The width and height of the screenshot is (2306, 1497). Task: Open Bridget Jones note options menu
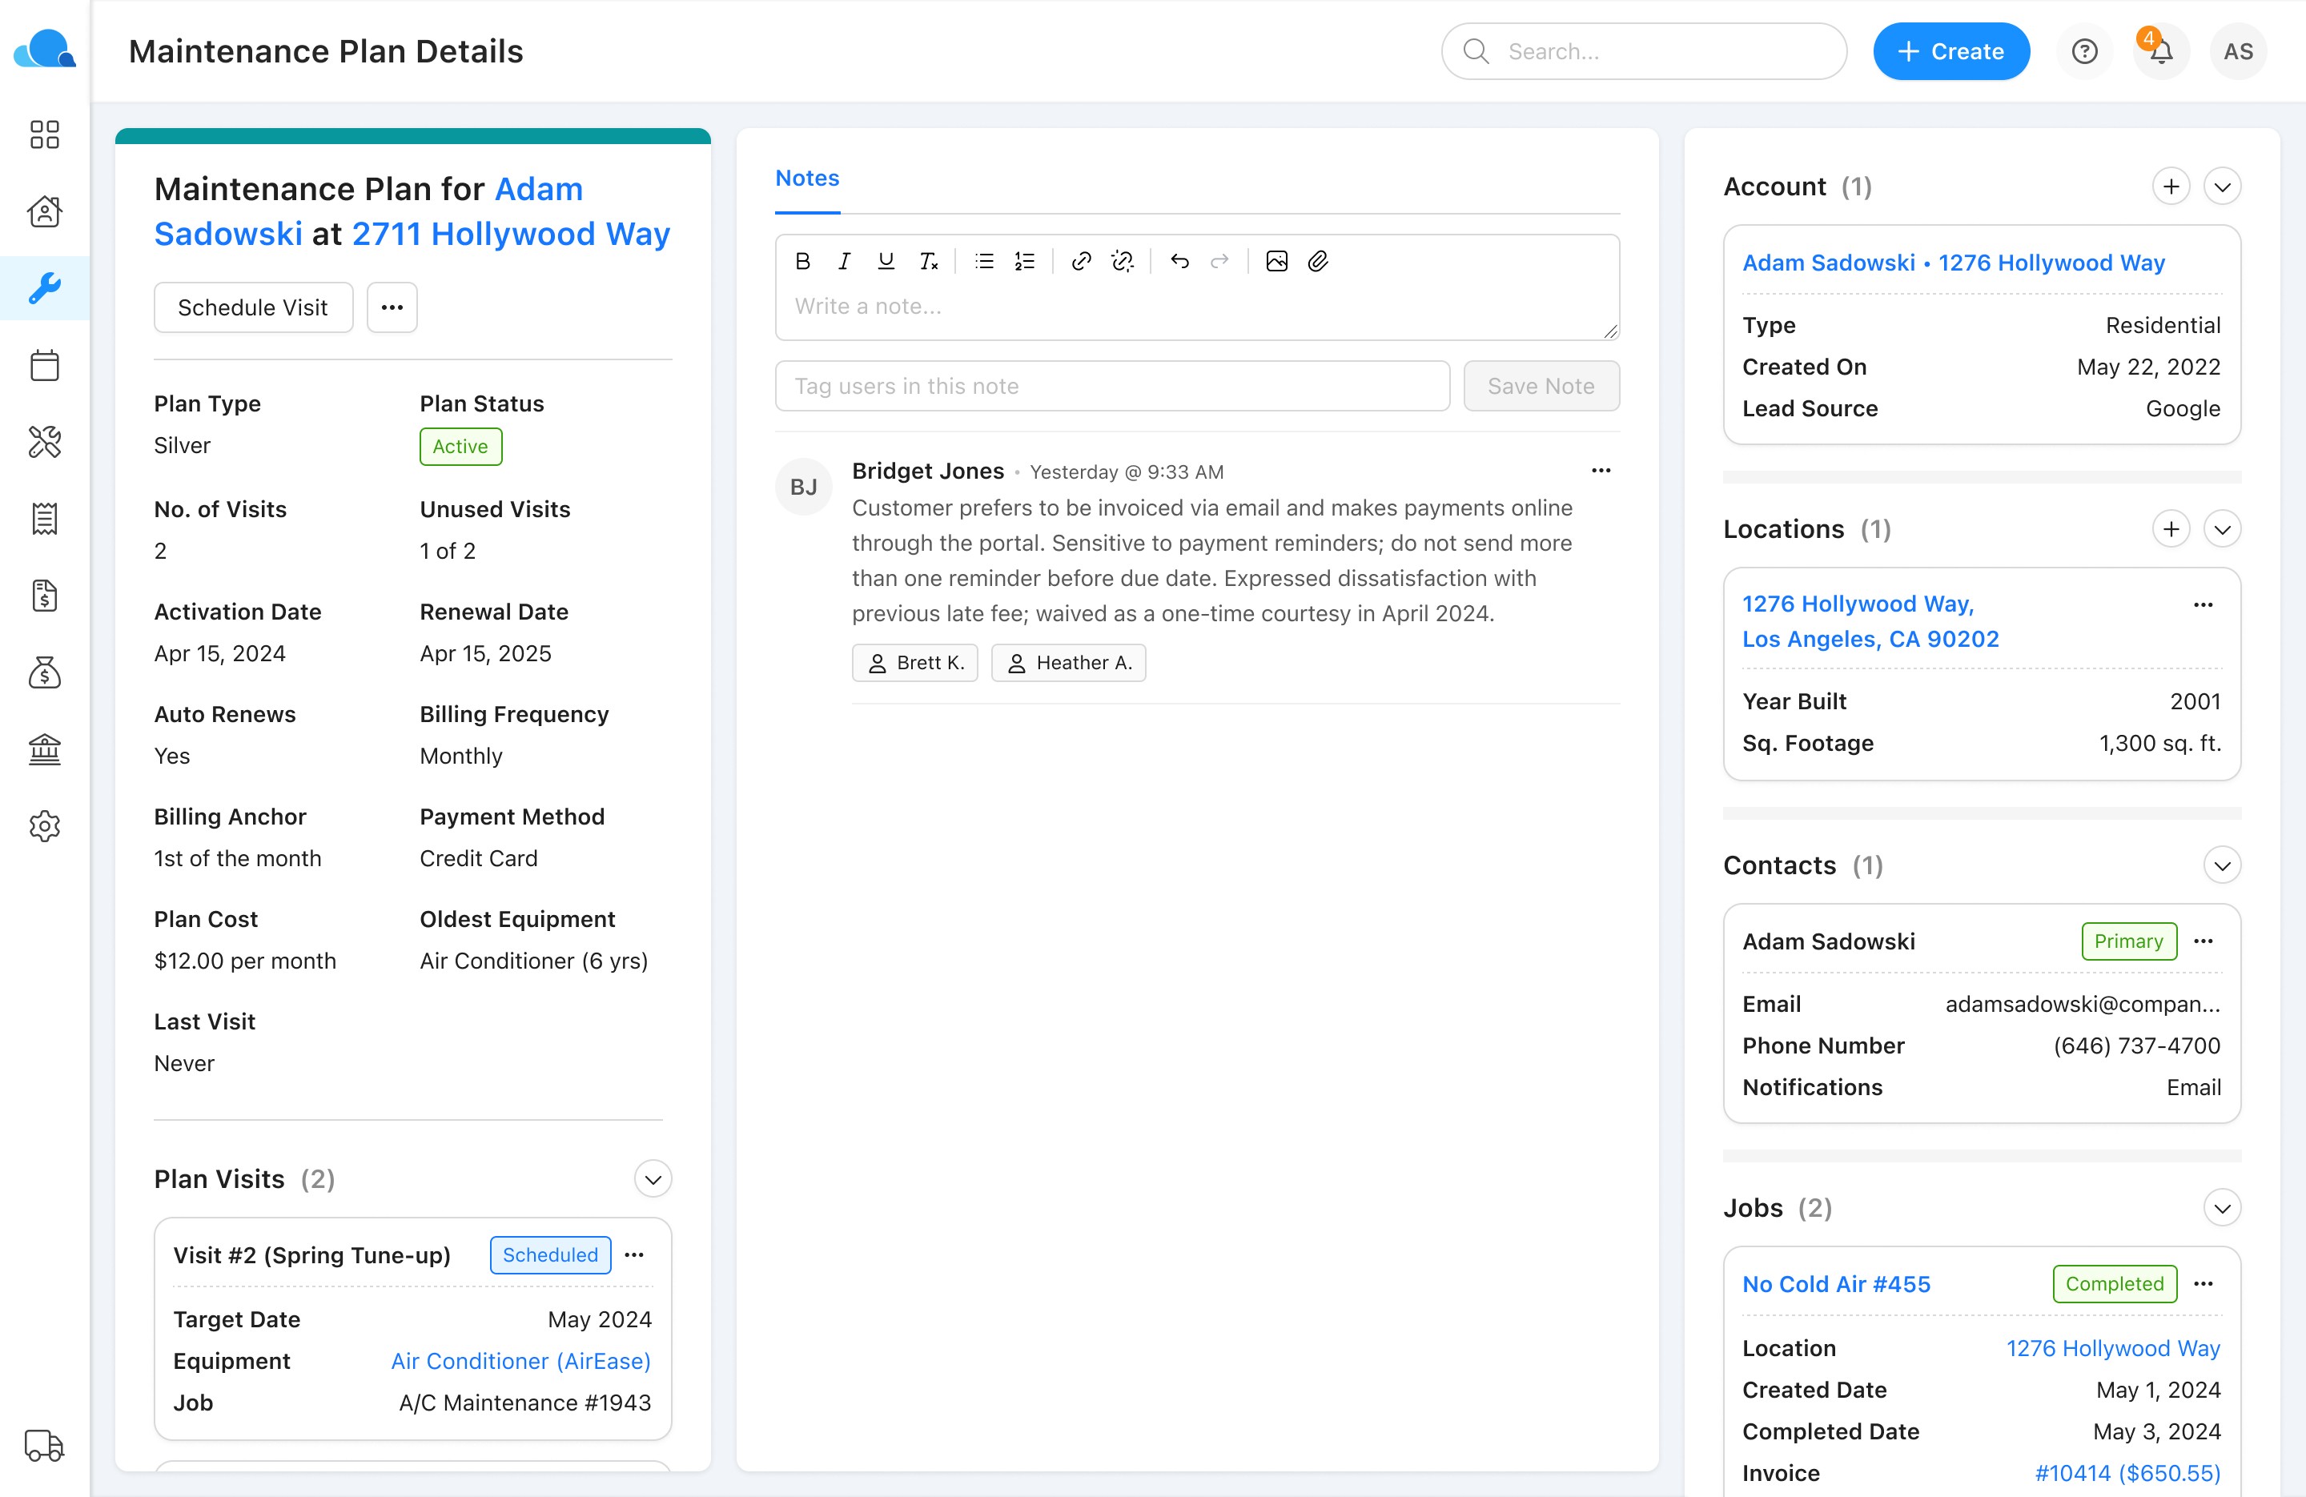(x=1601, y=471)
